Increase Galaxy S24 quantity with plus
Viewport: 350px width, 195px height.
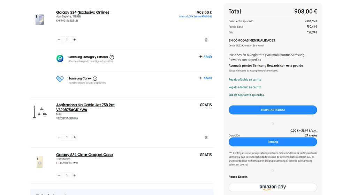point(75,40)
